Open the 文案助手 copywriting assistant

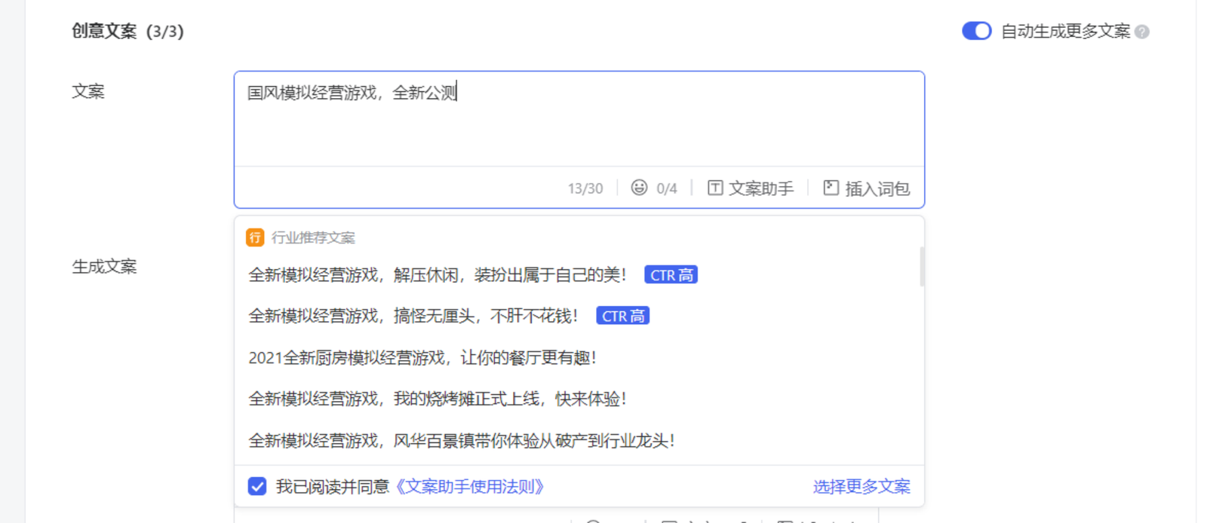[x=751, y=188]
